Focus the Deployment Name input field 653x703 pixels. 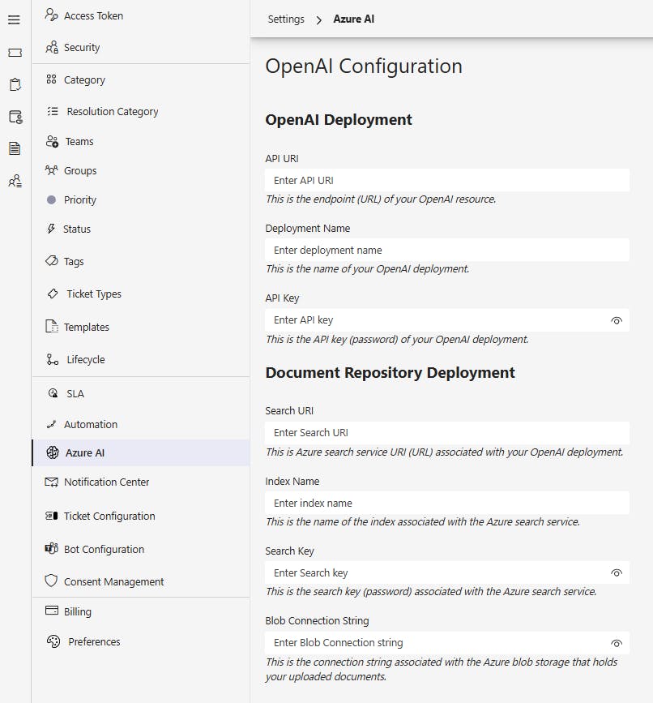click(447, 251)
